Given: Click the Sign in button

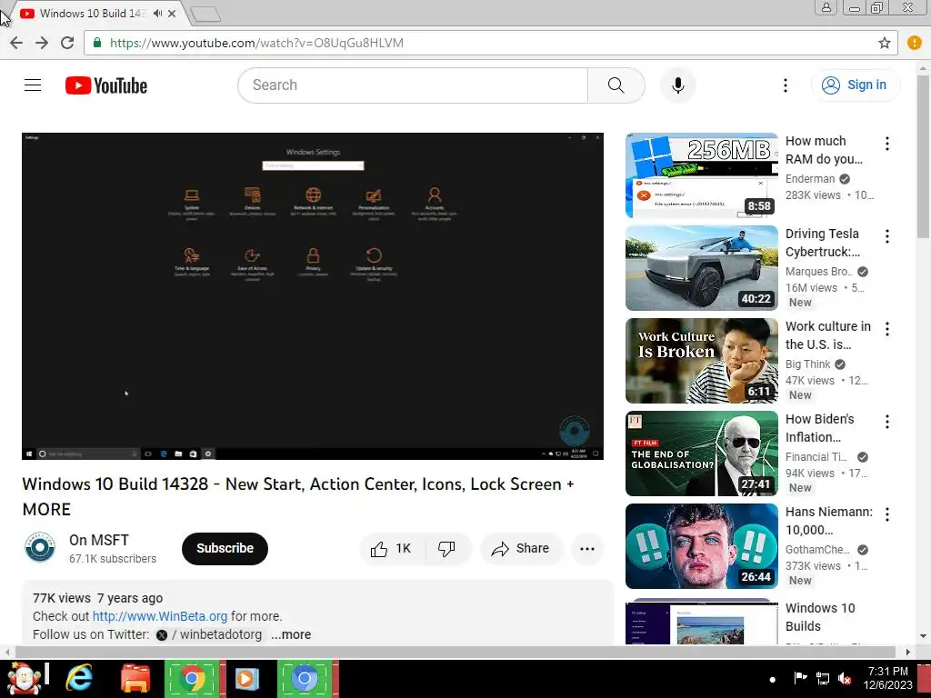Looking at the screenshot, I should [855, 85].
